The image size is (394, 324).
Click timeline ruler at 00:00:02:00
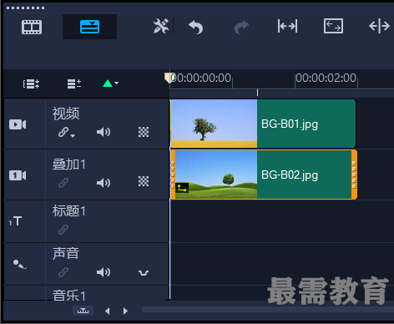point(326,78)
